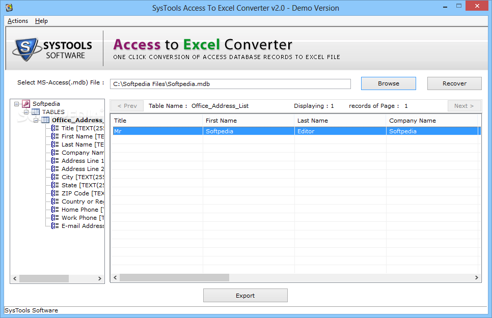Click the 'Mr' cell in the table
This screenshot has height=318, width=492.
pos(158,131)
